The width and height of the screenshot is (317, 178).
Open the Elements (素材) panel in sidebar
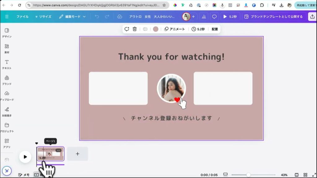coord(7,48)
